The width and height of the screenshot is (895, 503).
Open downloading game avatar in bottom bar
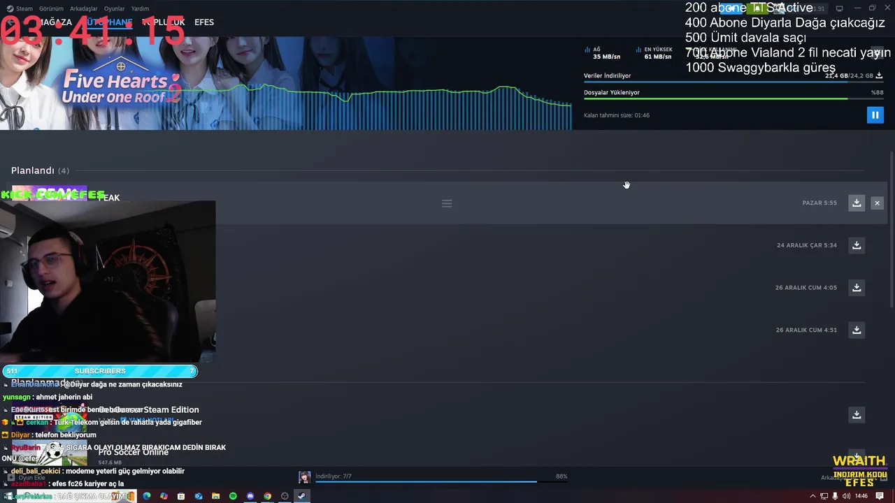tap(304, 477)
